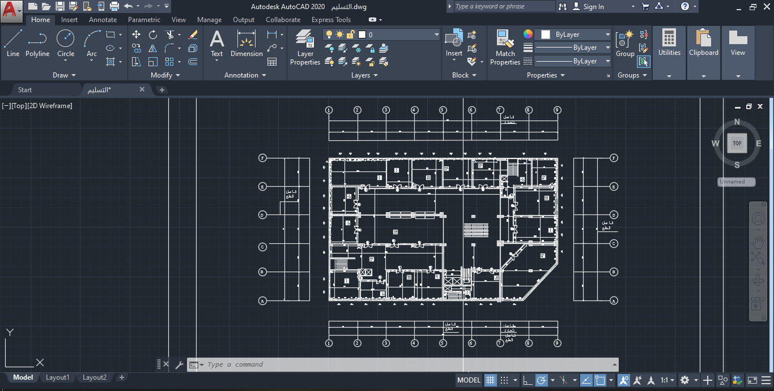Expand the Draw panel options
Screen dimensions: 774x391
click(x=63, y=75)
